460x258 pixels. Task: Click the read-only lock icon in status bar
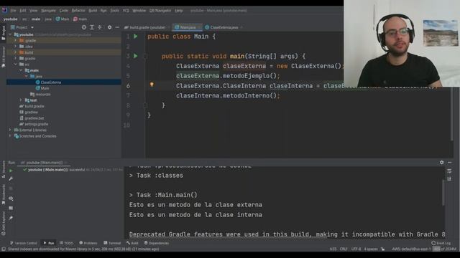click(382, 249)
